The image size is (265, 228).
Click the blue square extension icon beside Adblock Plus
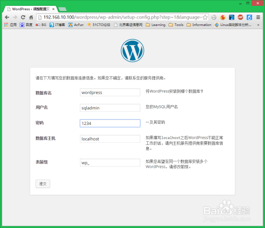tap(232, 17)
